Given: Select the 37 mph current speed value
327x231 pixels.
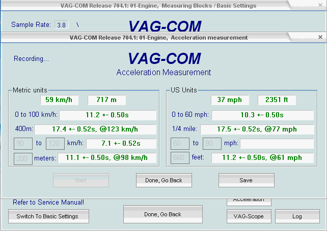Looking at the screenshot, I should (x=230, y=100).
